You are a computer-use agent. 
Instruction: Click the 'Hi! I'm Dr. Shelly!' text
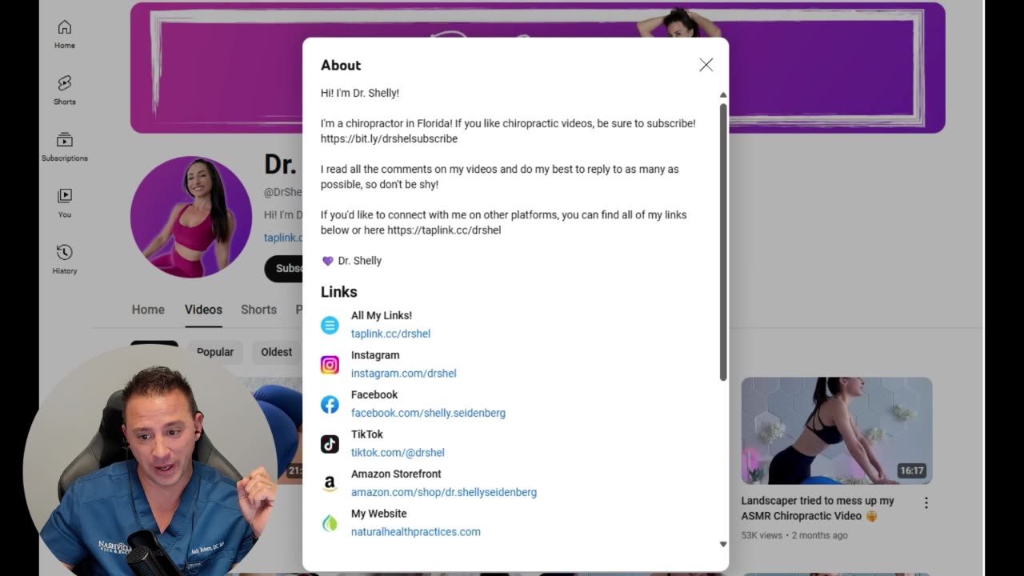click(x=360, y=93)
